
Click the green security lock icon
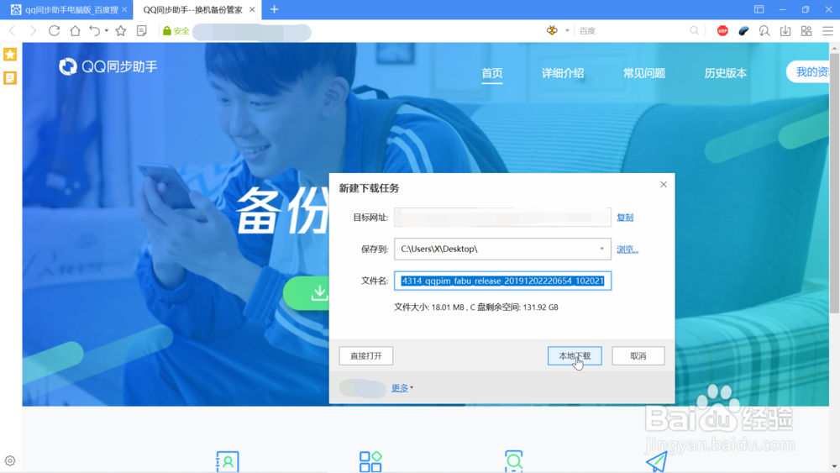coord(167,31)
